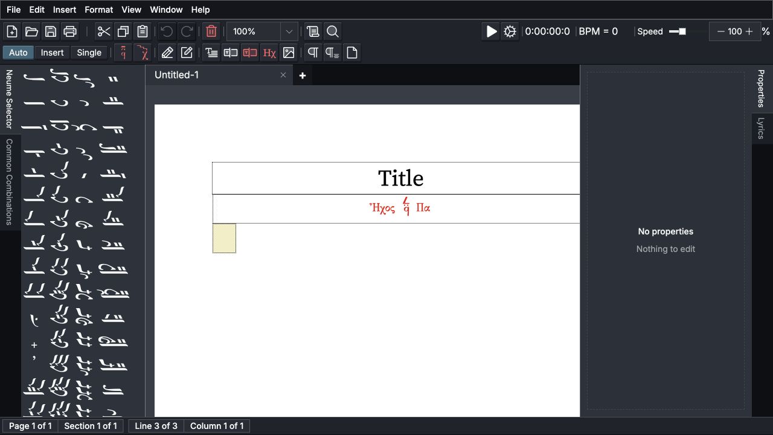Save the score with the floppy icon
Screen dimensions: 773x435
tap(51, 31)
